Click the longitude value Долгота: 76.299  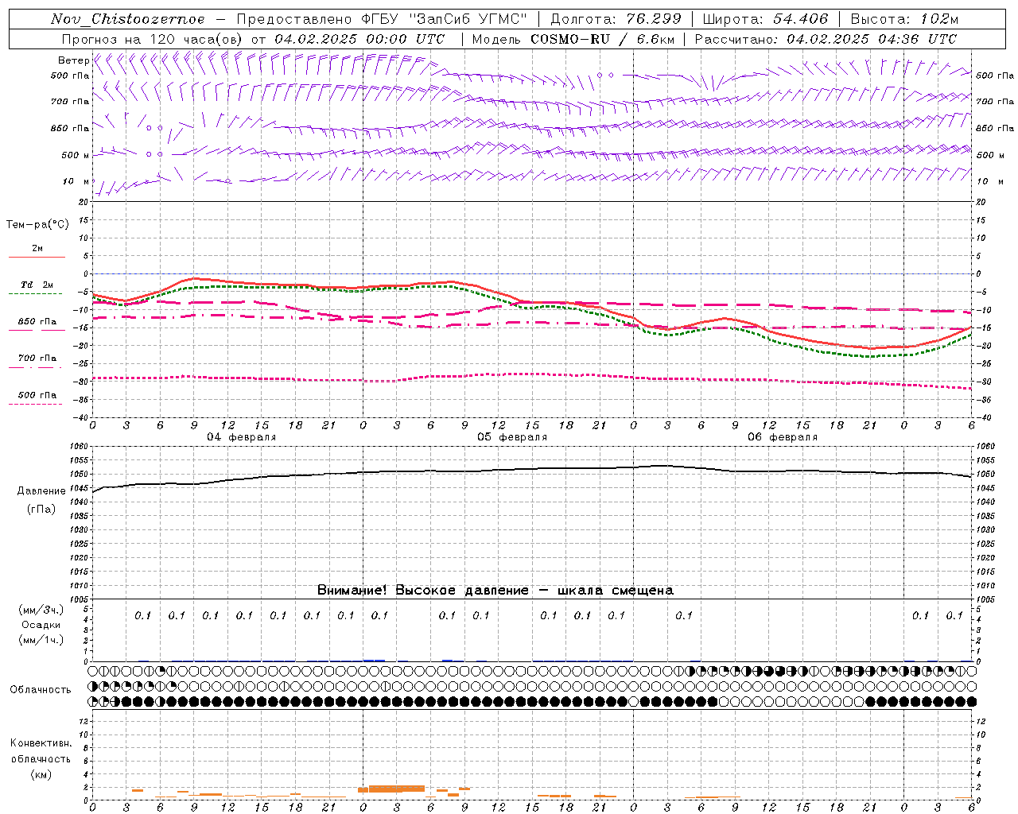[x=616, y=19]
